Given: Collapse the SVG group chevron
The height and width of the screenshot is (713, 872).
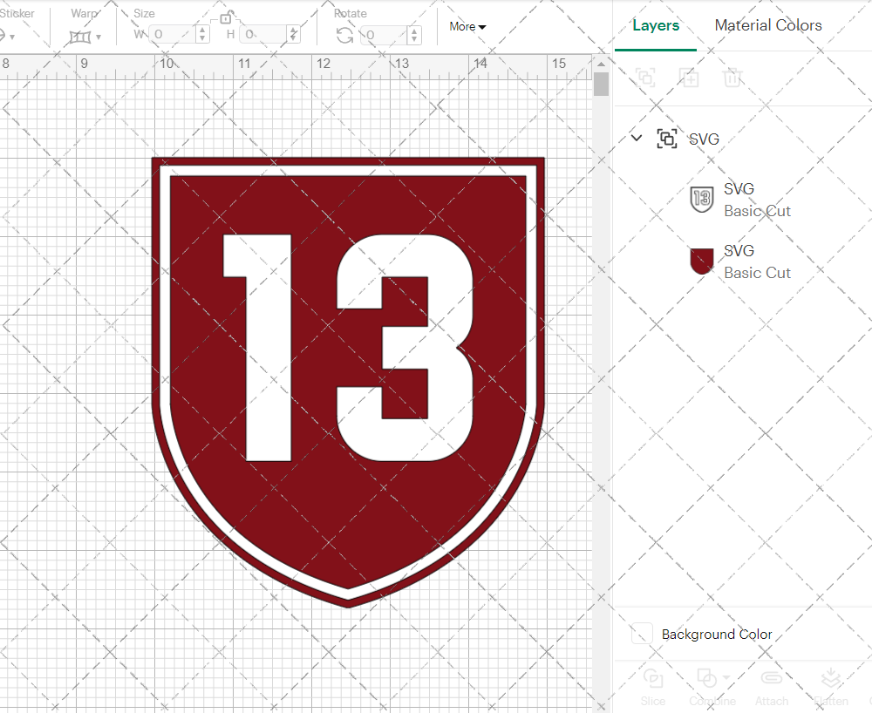Looking at the screenshot, I should [637, 138].
